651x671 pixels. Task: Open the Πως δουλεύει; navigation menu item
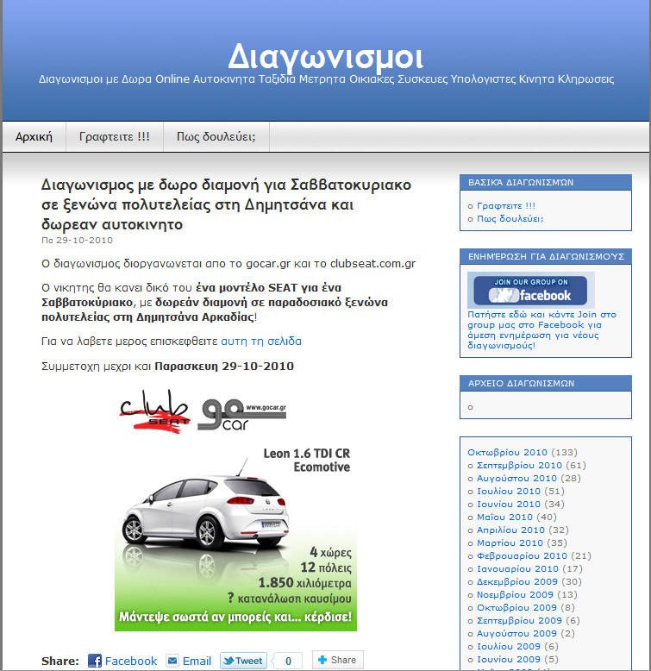216,136
